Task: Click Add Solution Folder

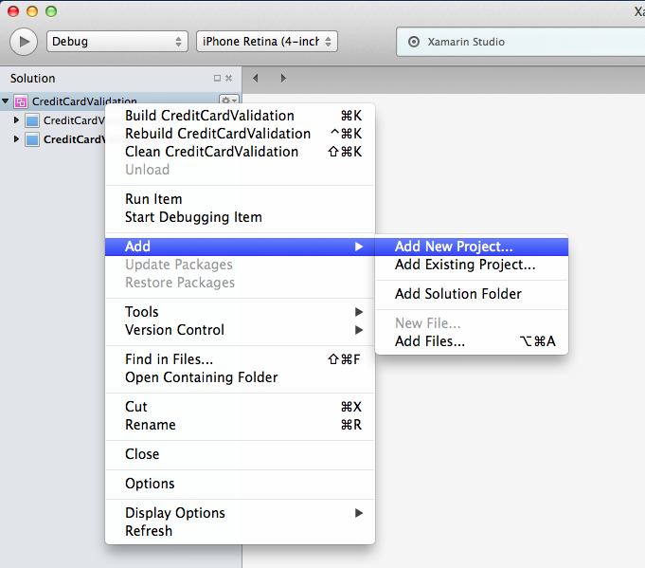Action: (457, 294)
